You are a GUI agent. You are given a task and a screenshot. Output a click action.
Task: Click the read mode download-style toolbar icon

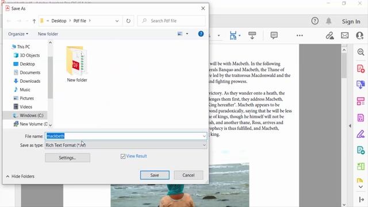pos(252,36)
